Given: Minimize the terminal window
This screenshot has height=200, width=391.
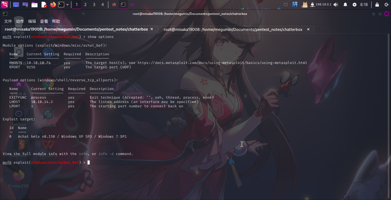Looking at the screenshot, I should pos(374,14).
